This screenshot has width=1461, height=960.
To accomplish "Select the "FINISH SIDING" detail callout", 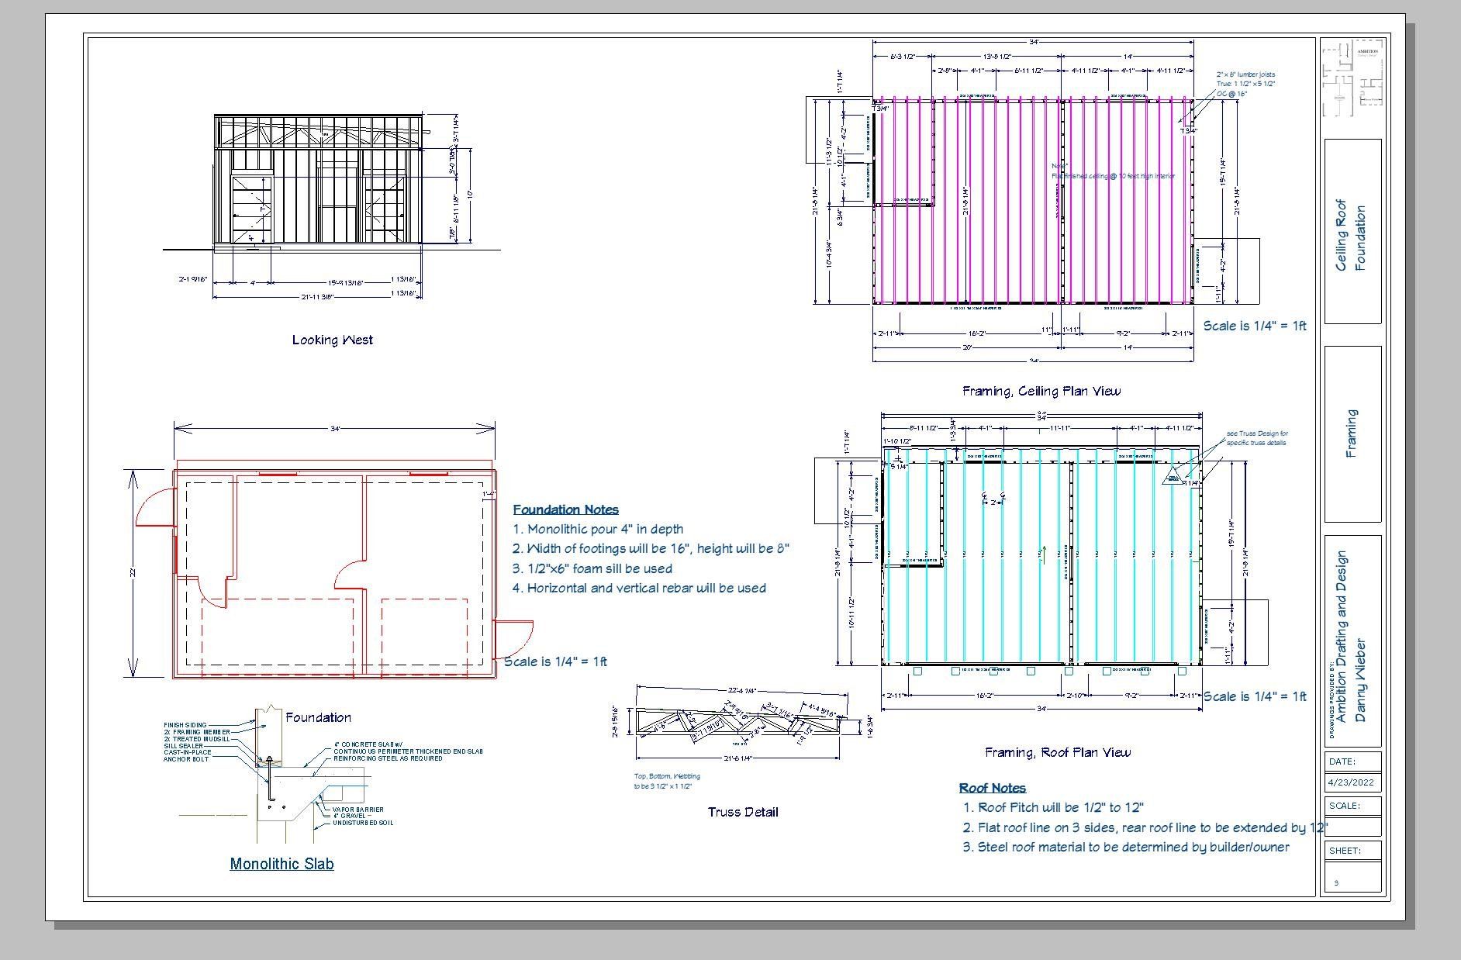I will 185,726.
